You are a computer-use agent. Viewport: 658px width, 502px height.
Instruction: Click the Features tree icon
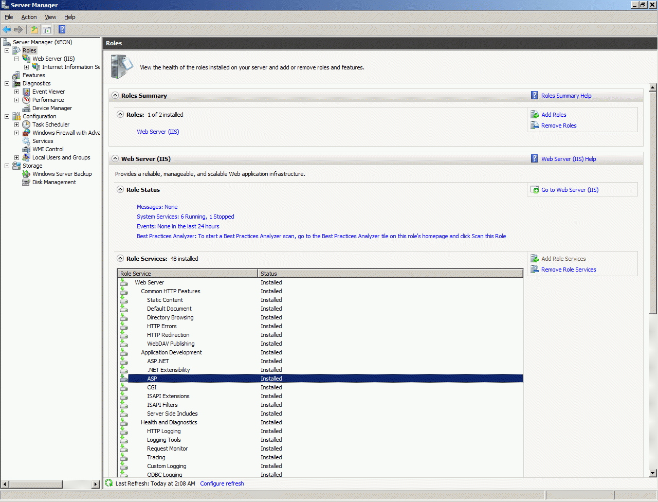(16, 75)
